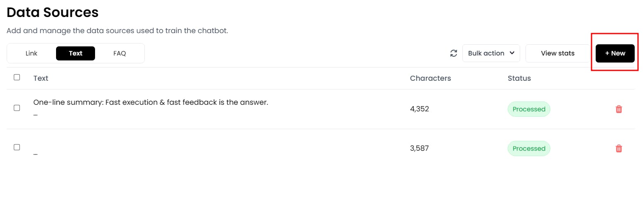Switch to the FAQ tab
643x200 pixels.
pos(120,53)
